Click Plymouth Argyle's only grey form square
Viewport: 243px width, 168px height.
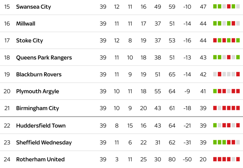point(229,91)
